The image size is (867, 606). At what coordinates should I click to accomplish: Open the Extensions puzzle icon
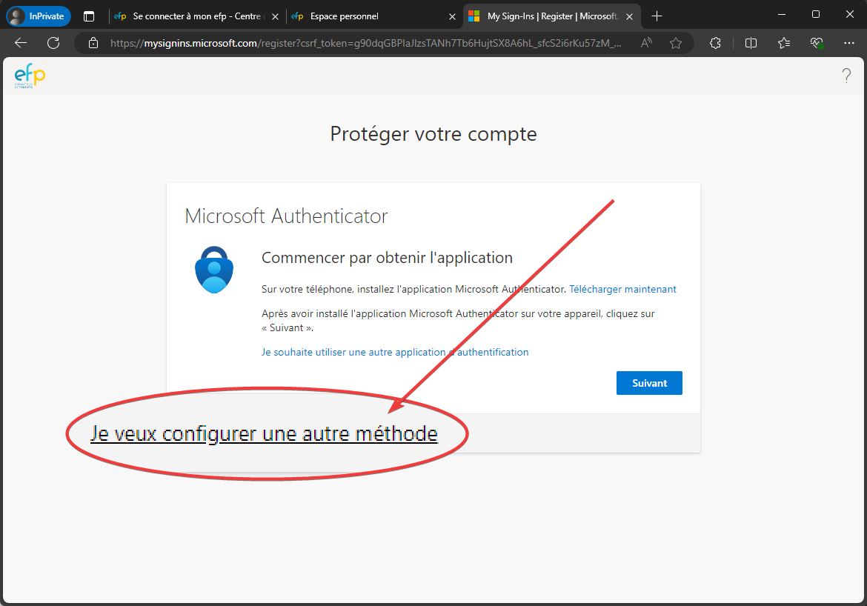tap(716, 43)
